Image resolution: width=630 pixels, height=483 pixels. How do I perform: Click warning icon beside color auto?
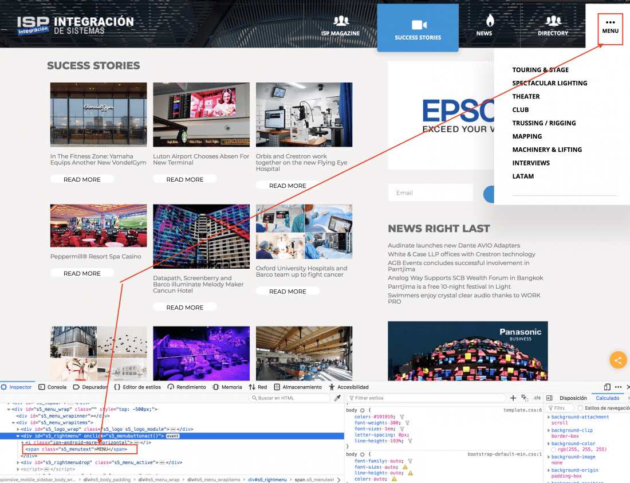pyautogui.click(x=394, y=479)
